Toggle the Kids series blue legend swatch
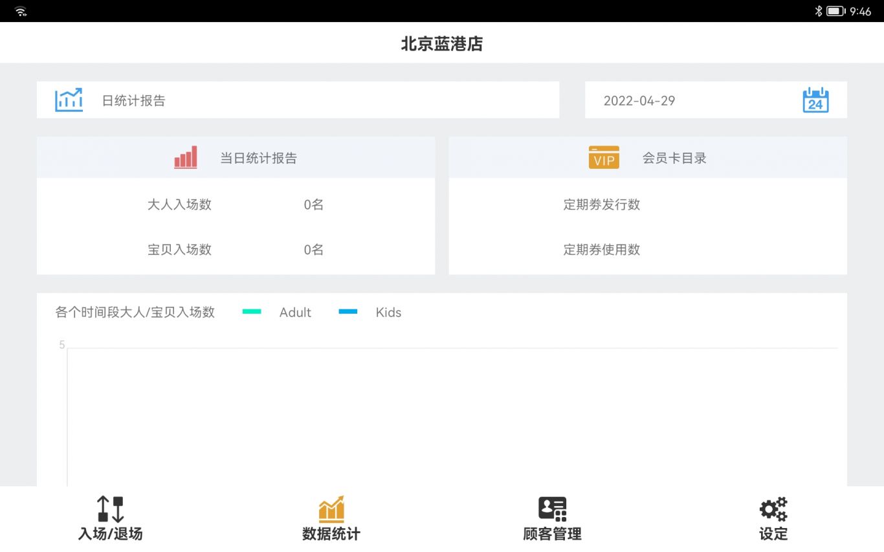 click(x=348, y=312)
